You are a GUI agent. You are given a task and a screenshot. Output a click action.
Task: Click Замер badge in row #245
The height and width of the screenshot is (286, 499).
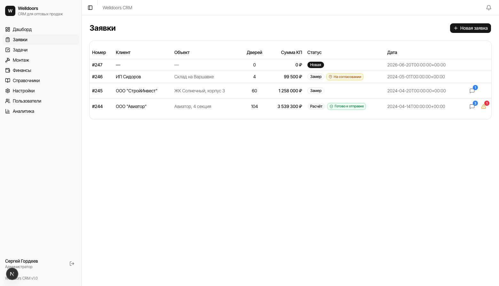point(316,91)
